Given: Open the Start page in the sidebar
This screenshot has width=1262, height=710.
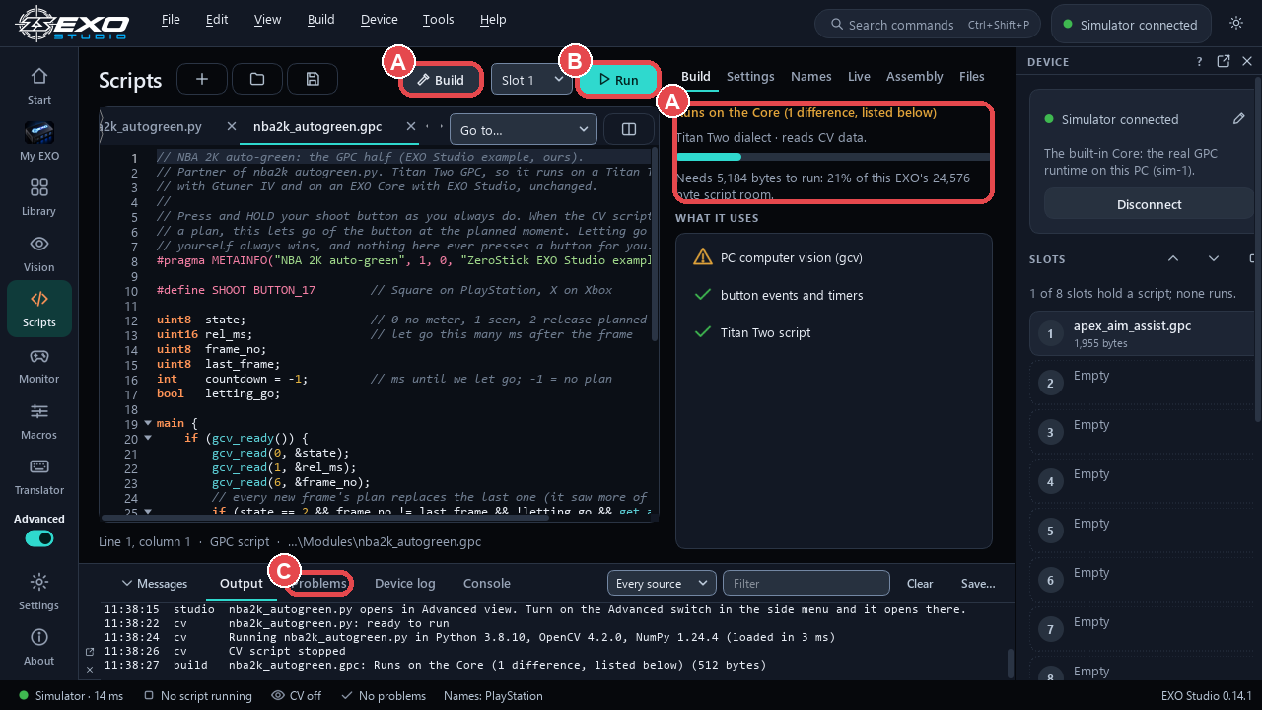Looking at the screenshot, I should (39, 86).
